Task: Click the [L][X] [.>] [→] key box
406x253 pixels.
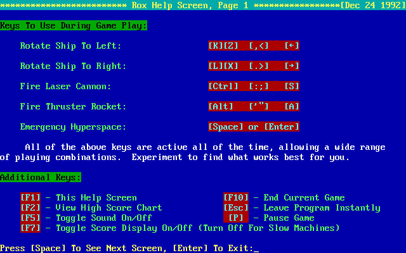Action: pos(254,66)
